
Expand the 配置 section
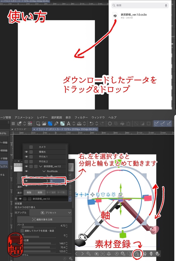16,204
